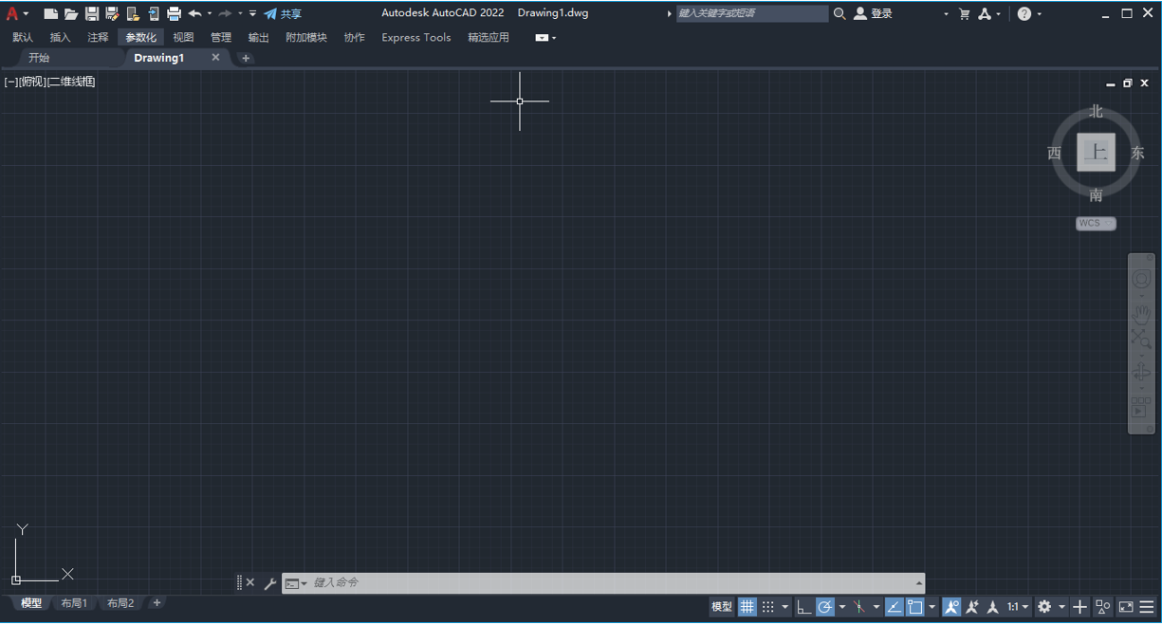
Task: Click the Orbit icon on navigation bar
Action: (1141, 371)
